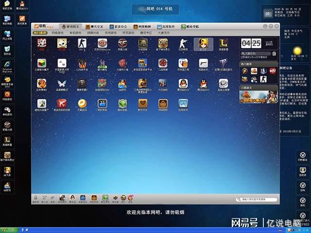Screen dimensions: 311x233
Task: Open the film-clapper video player icon in grid
Action: point(102,103)
